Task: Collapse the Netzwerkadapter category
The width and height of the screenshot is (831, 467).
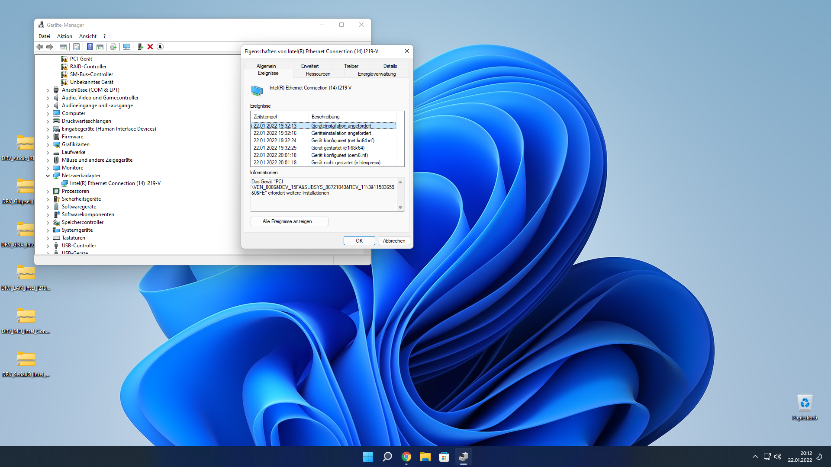Action: point(48,176)
